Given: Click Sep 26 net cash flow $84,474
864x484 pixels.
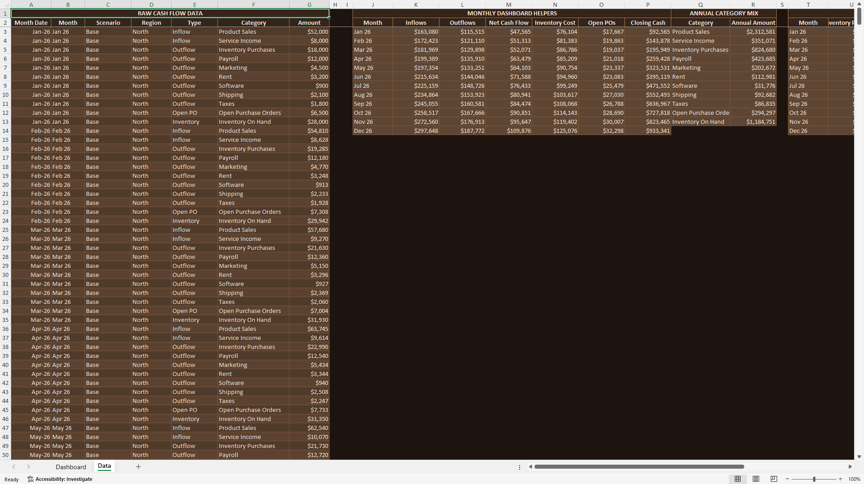Looking at the screenshot, I should pos(509,104).
